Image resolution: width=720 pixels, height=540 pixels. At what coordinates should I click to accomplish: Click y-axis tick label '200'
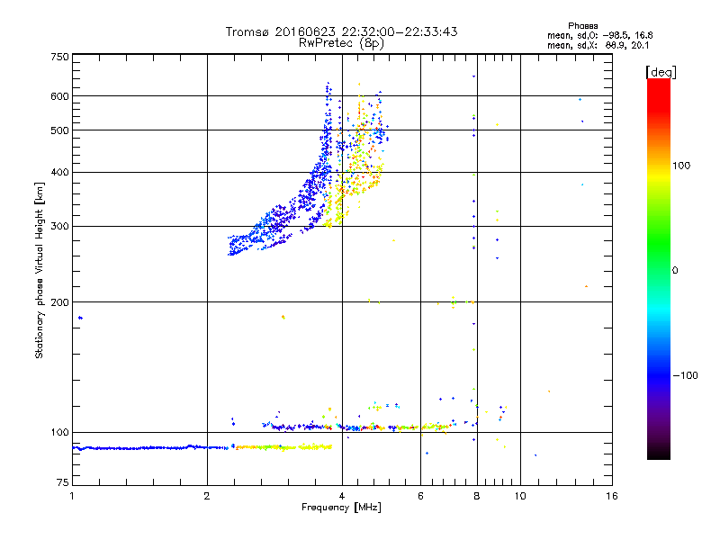[59, 302]
